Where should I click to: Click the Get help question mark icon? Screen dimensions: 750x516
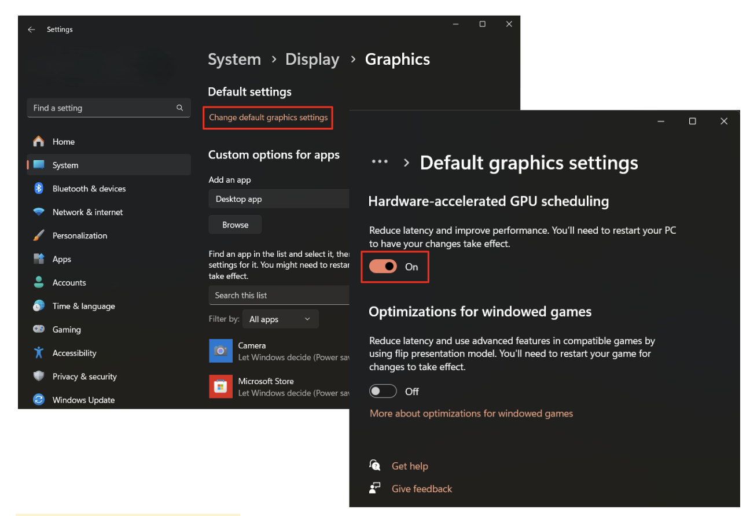point(374,465)
